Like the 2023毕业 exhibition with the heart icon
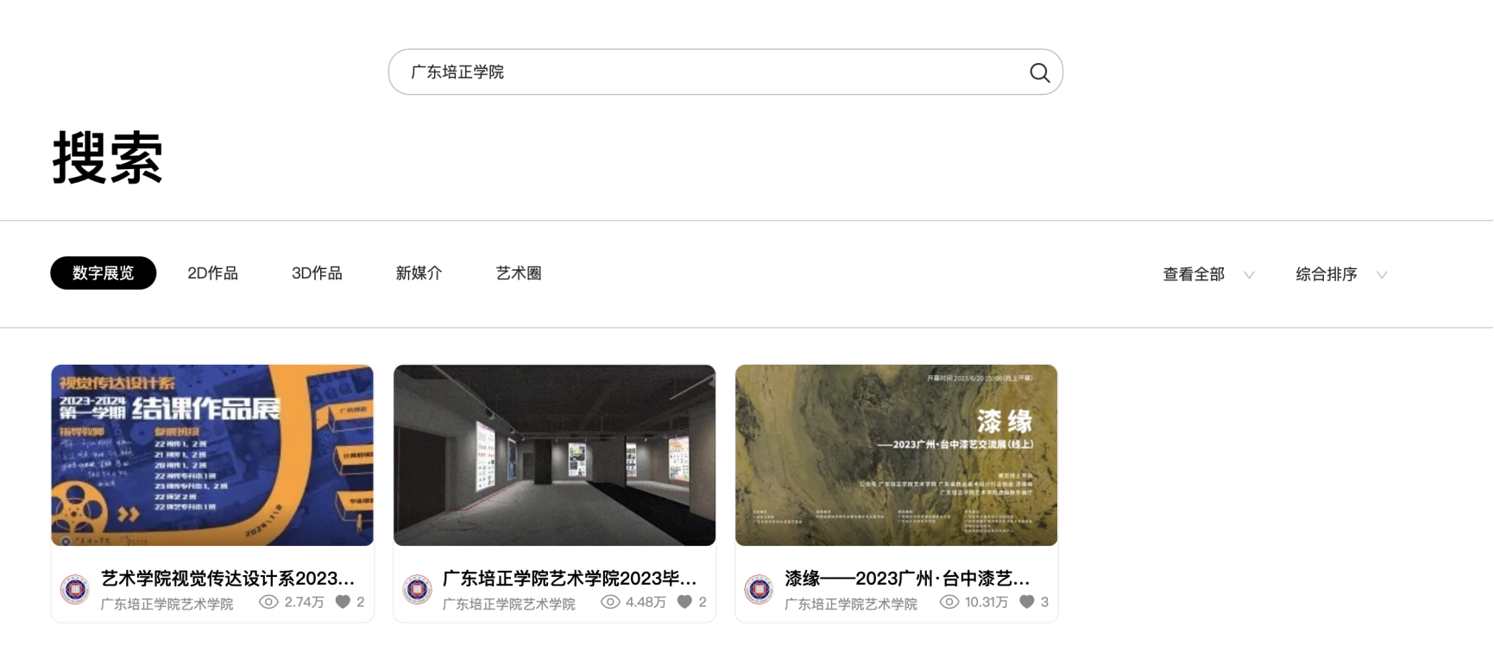Image resolution: width=1494 pixels, height=670 pixels. pyautogui.click(x=684, y=602)
